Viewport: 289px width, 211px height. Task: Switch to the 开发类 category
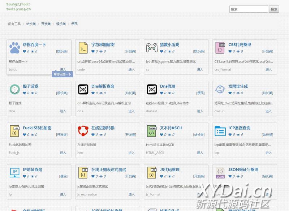tap(46, 24)
